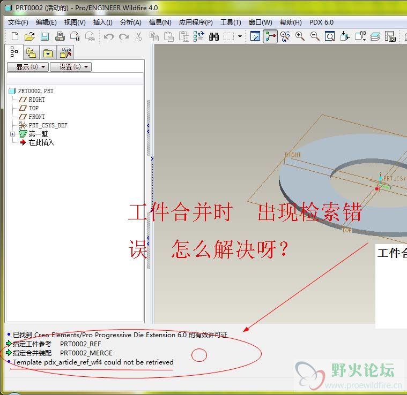Open an existing file with the folder icon
Image resolution: width=407 pixels, height=395 pixels.
click(29, 36)
